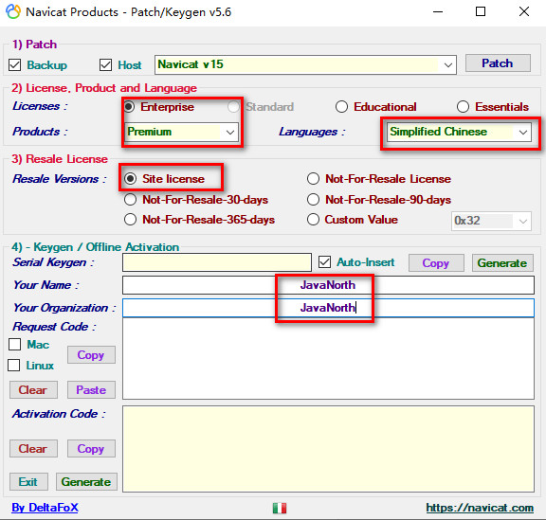
Task: Open the navicat.com link
Action: 480,508
